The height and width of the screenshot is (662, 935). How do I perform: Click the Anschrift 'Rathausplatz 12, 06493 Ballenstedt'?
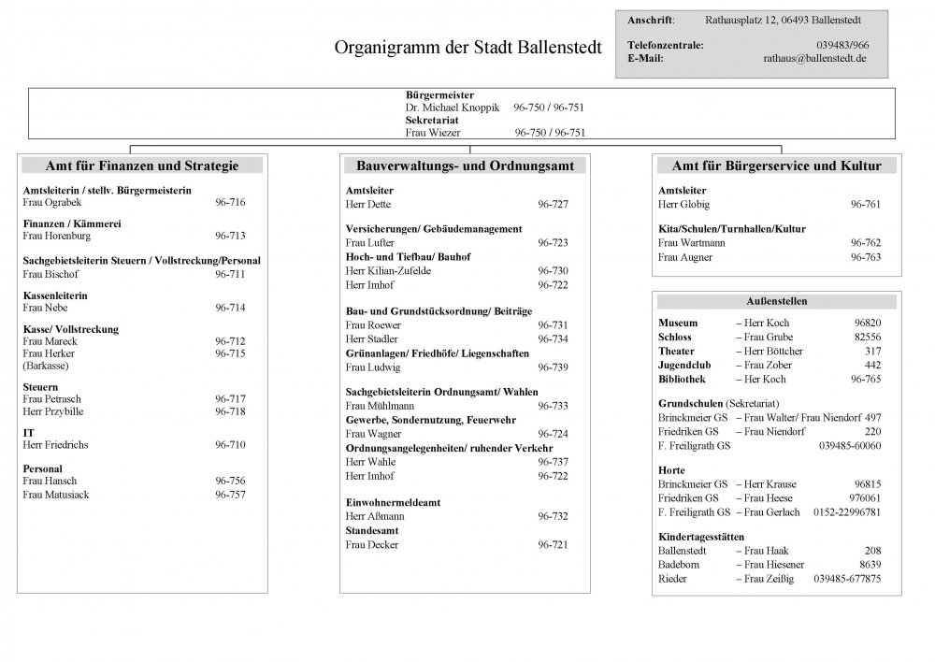(782, 20)
